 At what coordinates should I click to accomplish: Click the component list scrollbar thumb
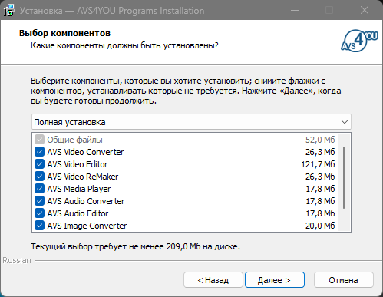(344, 177)
